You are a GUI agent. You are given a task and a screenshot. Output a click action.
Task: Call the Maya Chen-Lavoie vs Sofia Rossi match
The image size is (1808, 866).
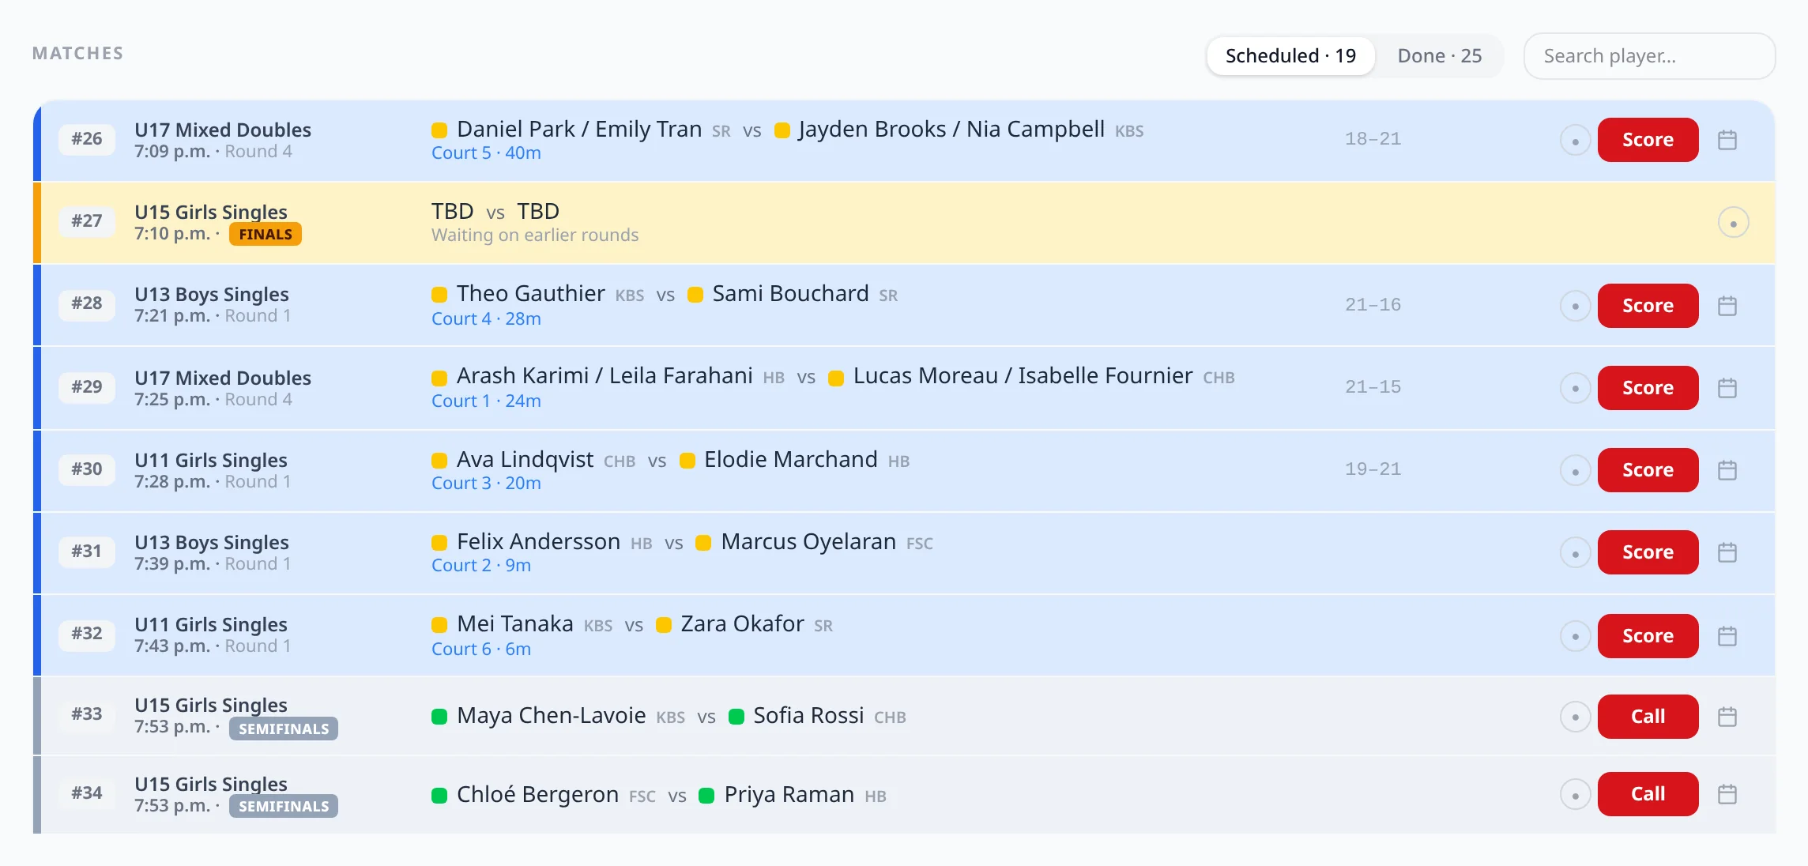(x=1648, y=717)
